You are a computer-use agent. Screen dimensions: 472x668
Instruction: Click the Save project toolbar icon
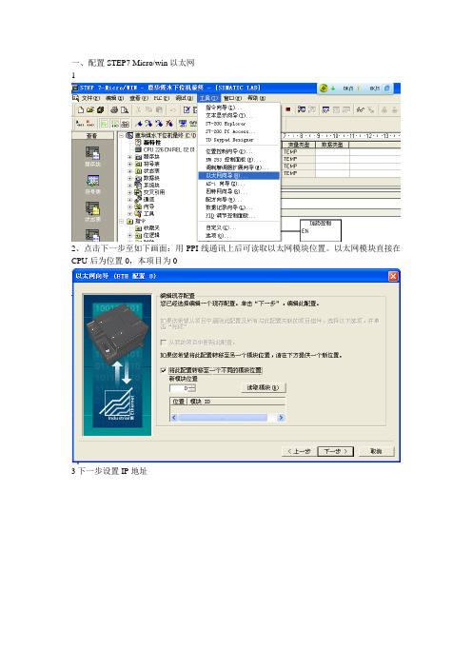click(x=100, y=110)
